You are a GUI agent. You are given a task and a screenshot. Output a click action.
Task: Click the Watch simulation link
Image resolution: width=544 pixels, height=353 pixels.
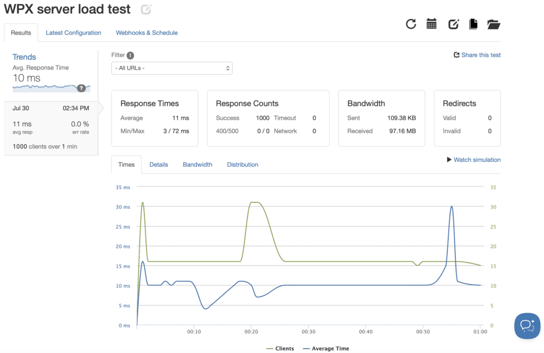coord(477,159)
